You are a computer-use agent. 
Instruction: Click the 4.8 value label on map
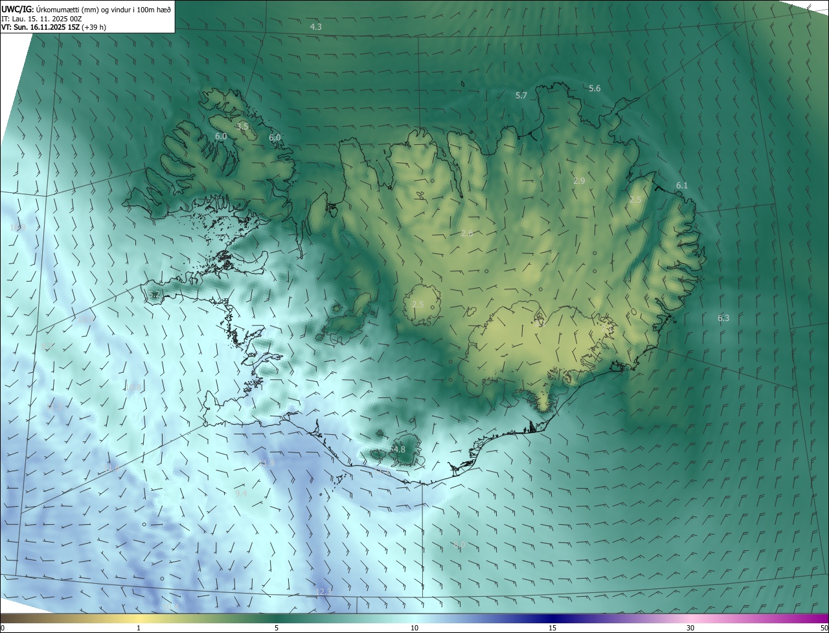pos(400,449)
